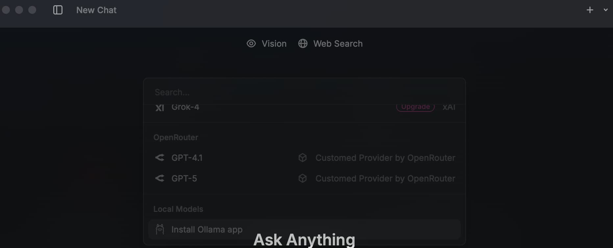This screenshot has height=248, width=613.
Task: Click the globe icon beside Web Search
Action: [303, 43]
